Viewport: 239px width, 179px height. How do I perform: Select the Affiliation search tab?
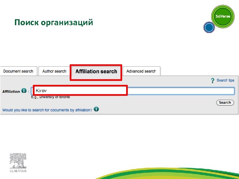pos(96,71)
